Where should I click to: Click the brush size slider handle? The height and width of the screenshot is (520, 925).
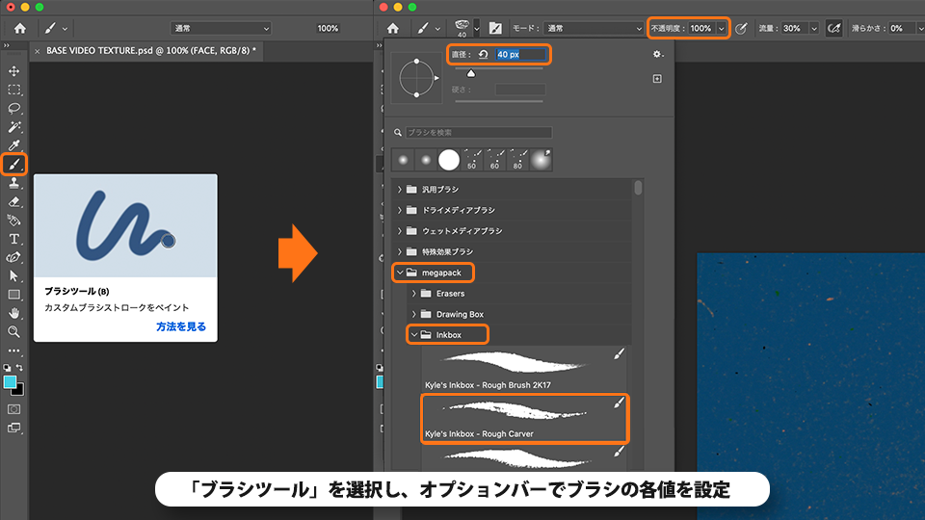point(471,74)
